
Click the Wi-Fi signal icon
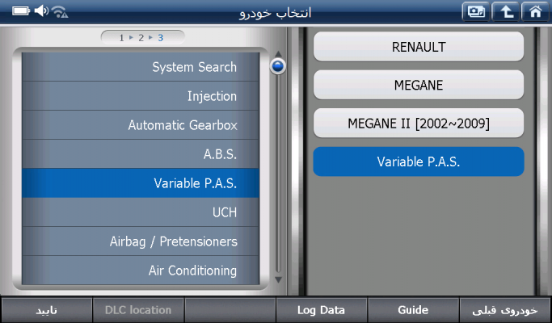(60, 12)
